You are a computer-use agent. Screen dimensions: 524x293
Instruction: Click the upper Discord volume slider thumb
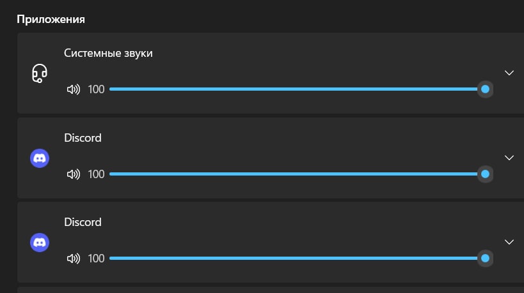485,174
